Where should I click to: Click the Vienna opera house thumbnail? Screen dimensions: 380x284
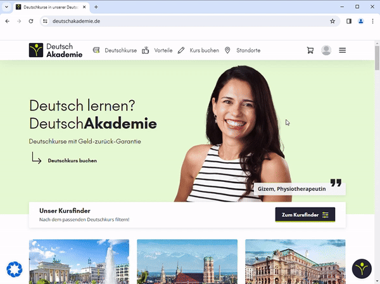tap(295, 261)
